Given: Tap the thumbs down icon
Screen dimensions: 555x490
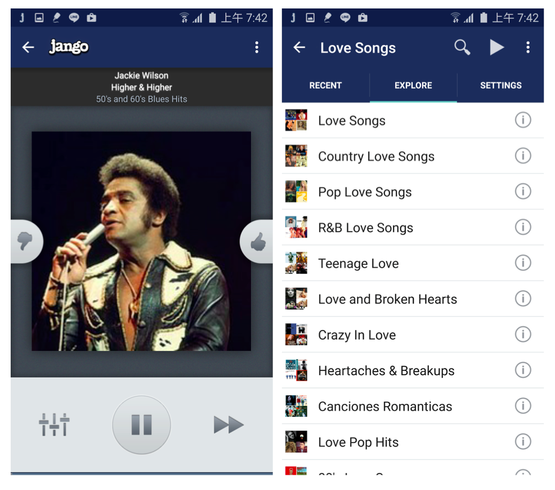Looking at the screenshot, I should (x=25, y=242).
